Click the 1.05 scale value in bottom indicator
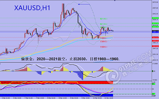159x99 pixels. 154,82
